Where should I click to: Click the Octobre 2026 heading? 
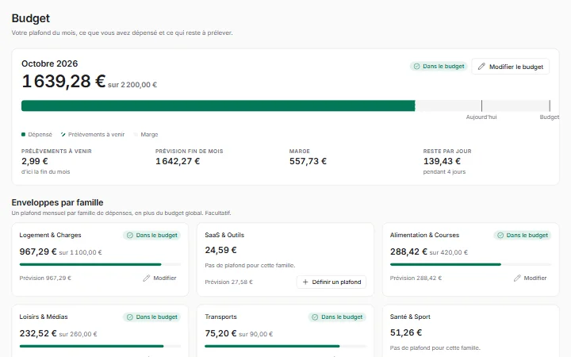(x=49, y=63)
